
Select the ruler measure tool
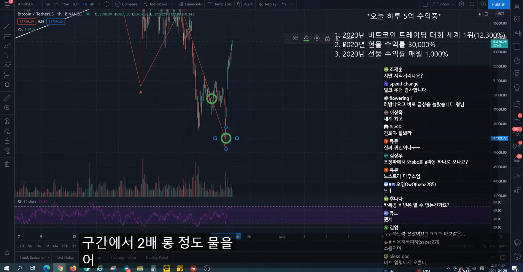tap(7, 98)
